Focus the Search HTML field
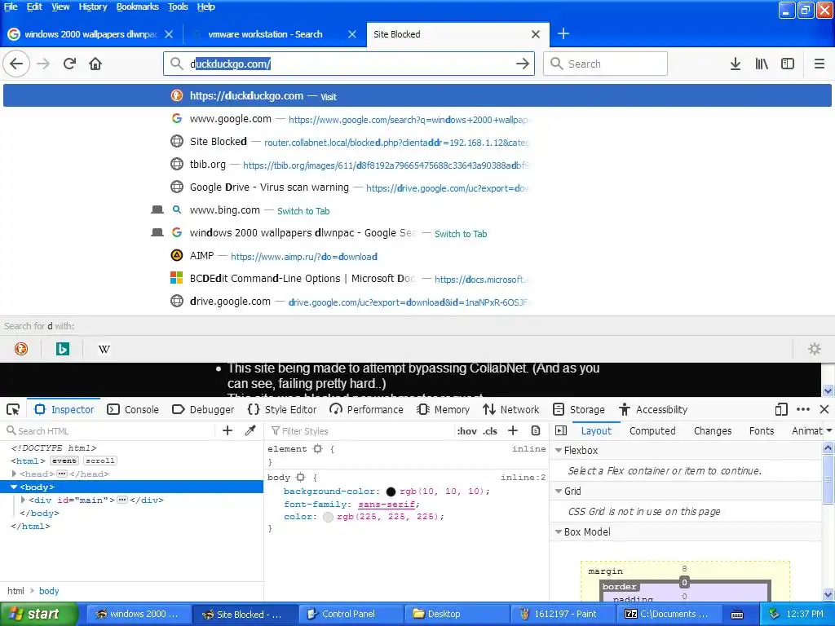This screenshot has width=835, height=626. [110, 430]
